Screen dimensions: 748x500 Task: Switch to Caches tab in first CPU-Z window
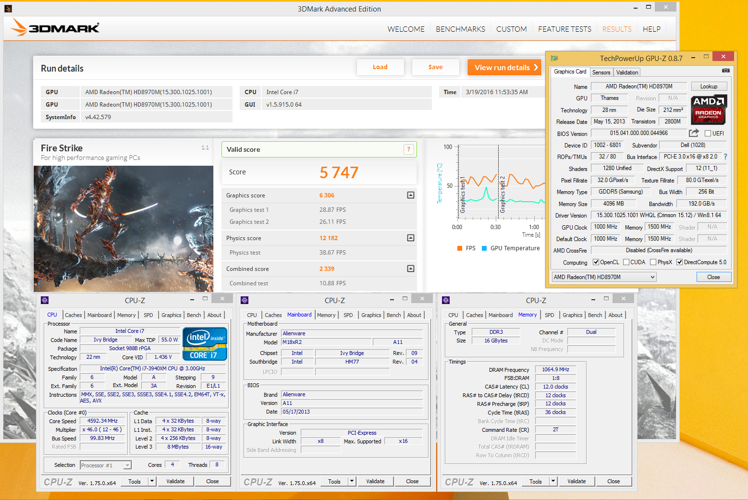74,315
